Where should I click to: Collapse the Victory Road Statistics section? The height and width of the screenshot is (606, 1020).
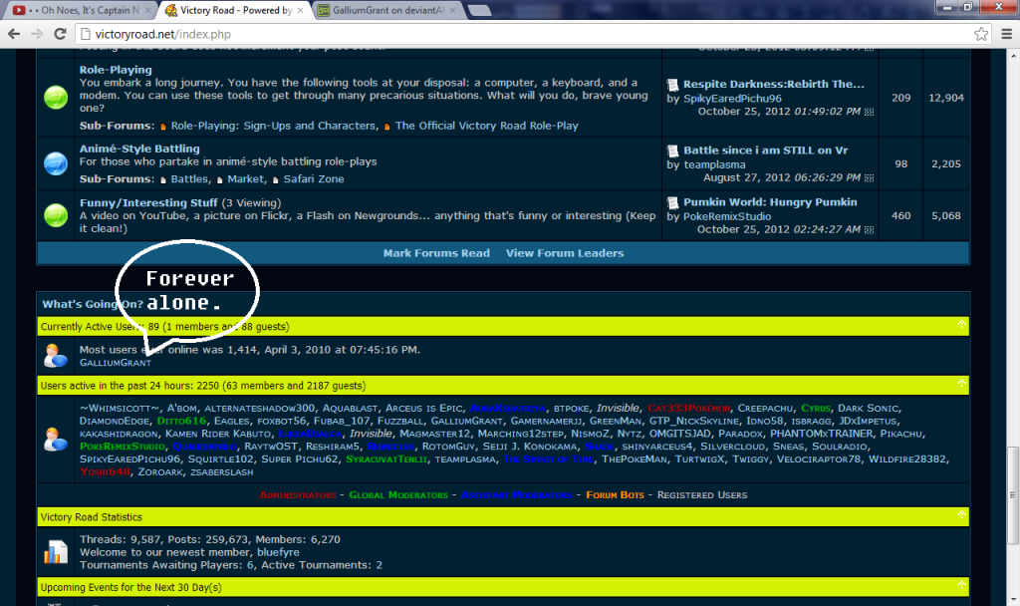point(961,517)
